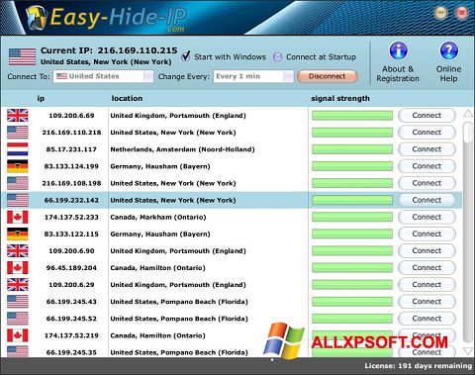475x375 pixels.
Task: Click US flag for 216.169.110.218
Action: point(18,133)
